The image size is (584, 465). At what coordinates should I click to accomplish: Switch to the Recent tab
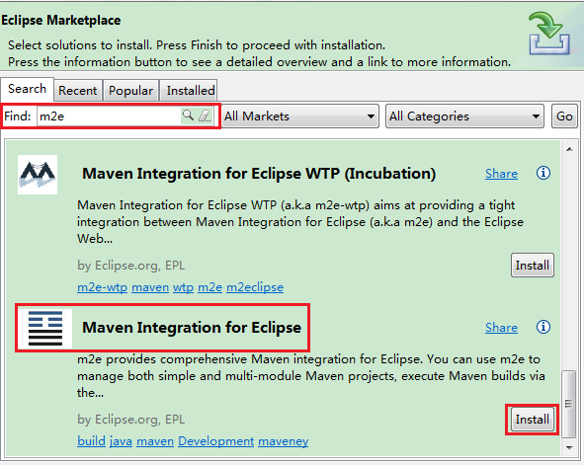[x=78, y=91]
